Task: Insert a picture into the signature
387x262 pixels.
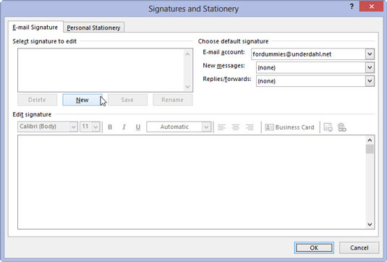Action: click(x=328, y=127)
